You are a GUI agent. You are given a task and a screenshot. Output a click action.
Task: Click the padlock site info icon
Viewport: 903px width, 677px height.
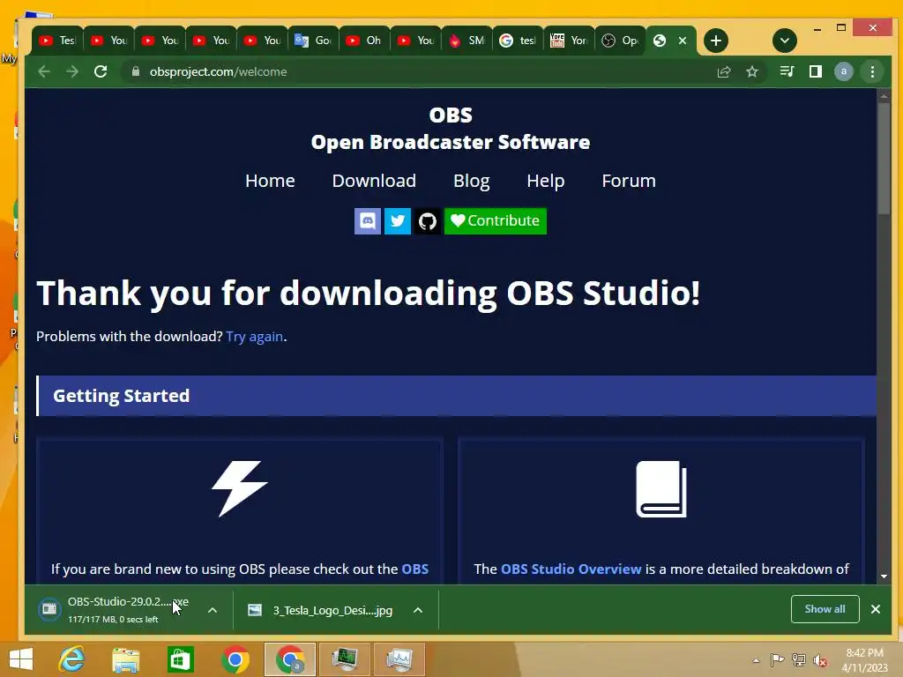tap(136, 71)
